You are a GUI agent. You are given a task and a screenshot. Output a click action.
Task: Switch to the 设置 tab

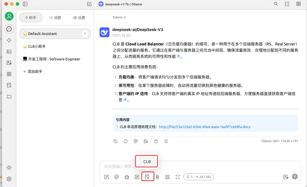click(x=79, y=17)
